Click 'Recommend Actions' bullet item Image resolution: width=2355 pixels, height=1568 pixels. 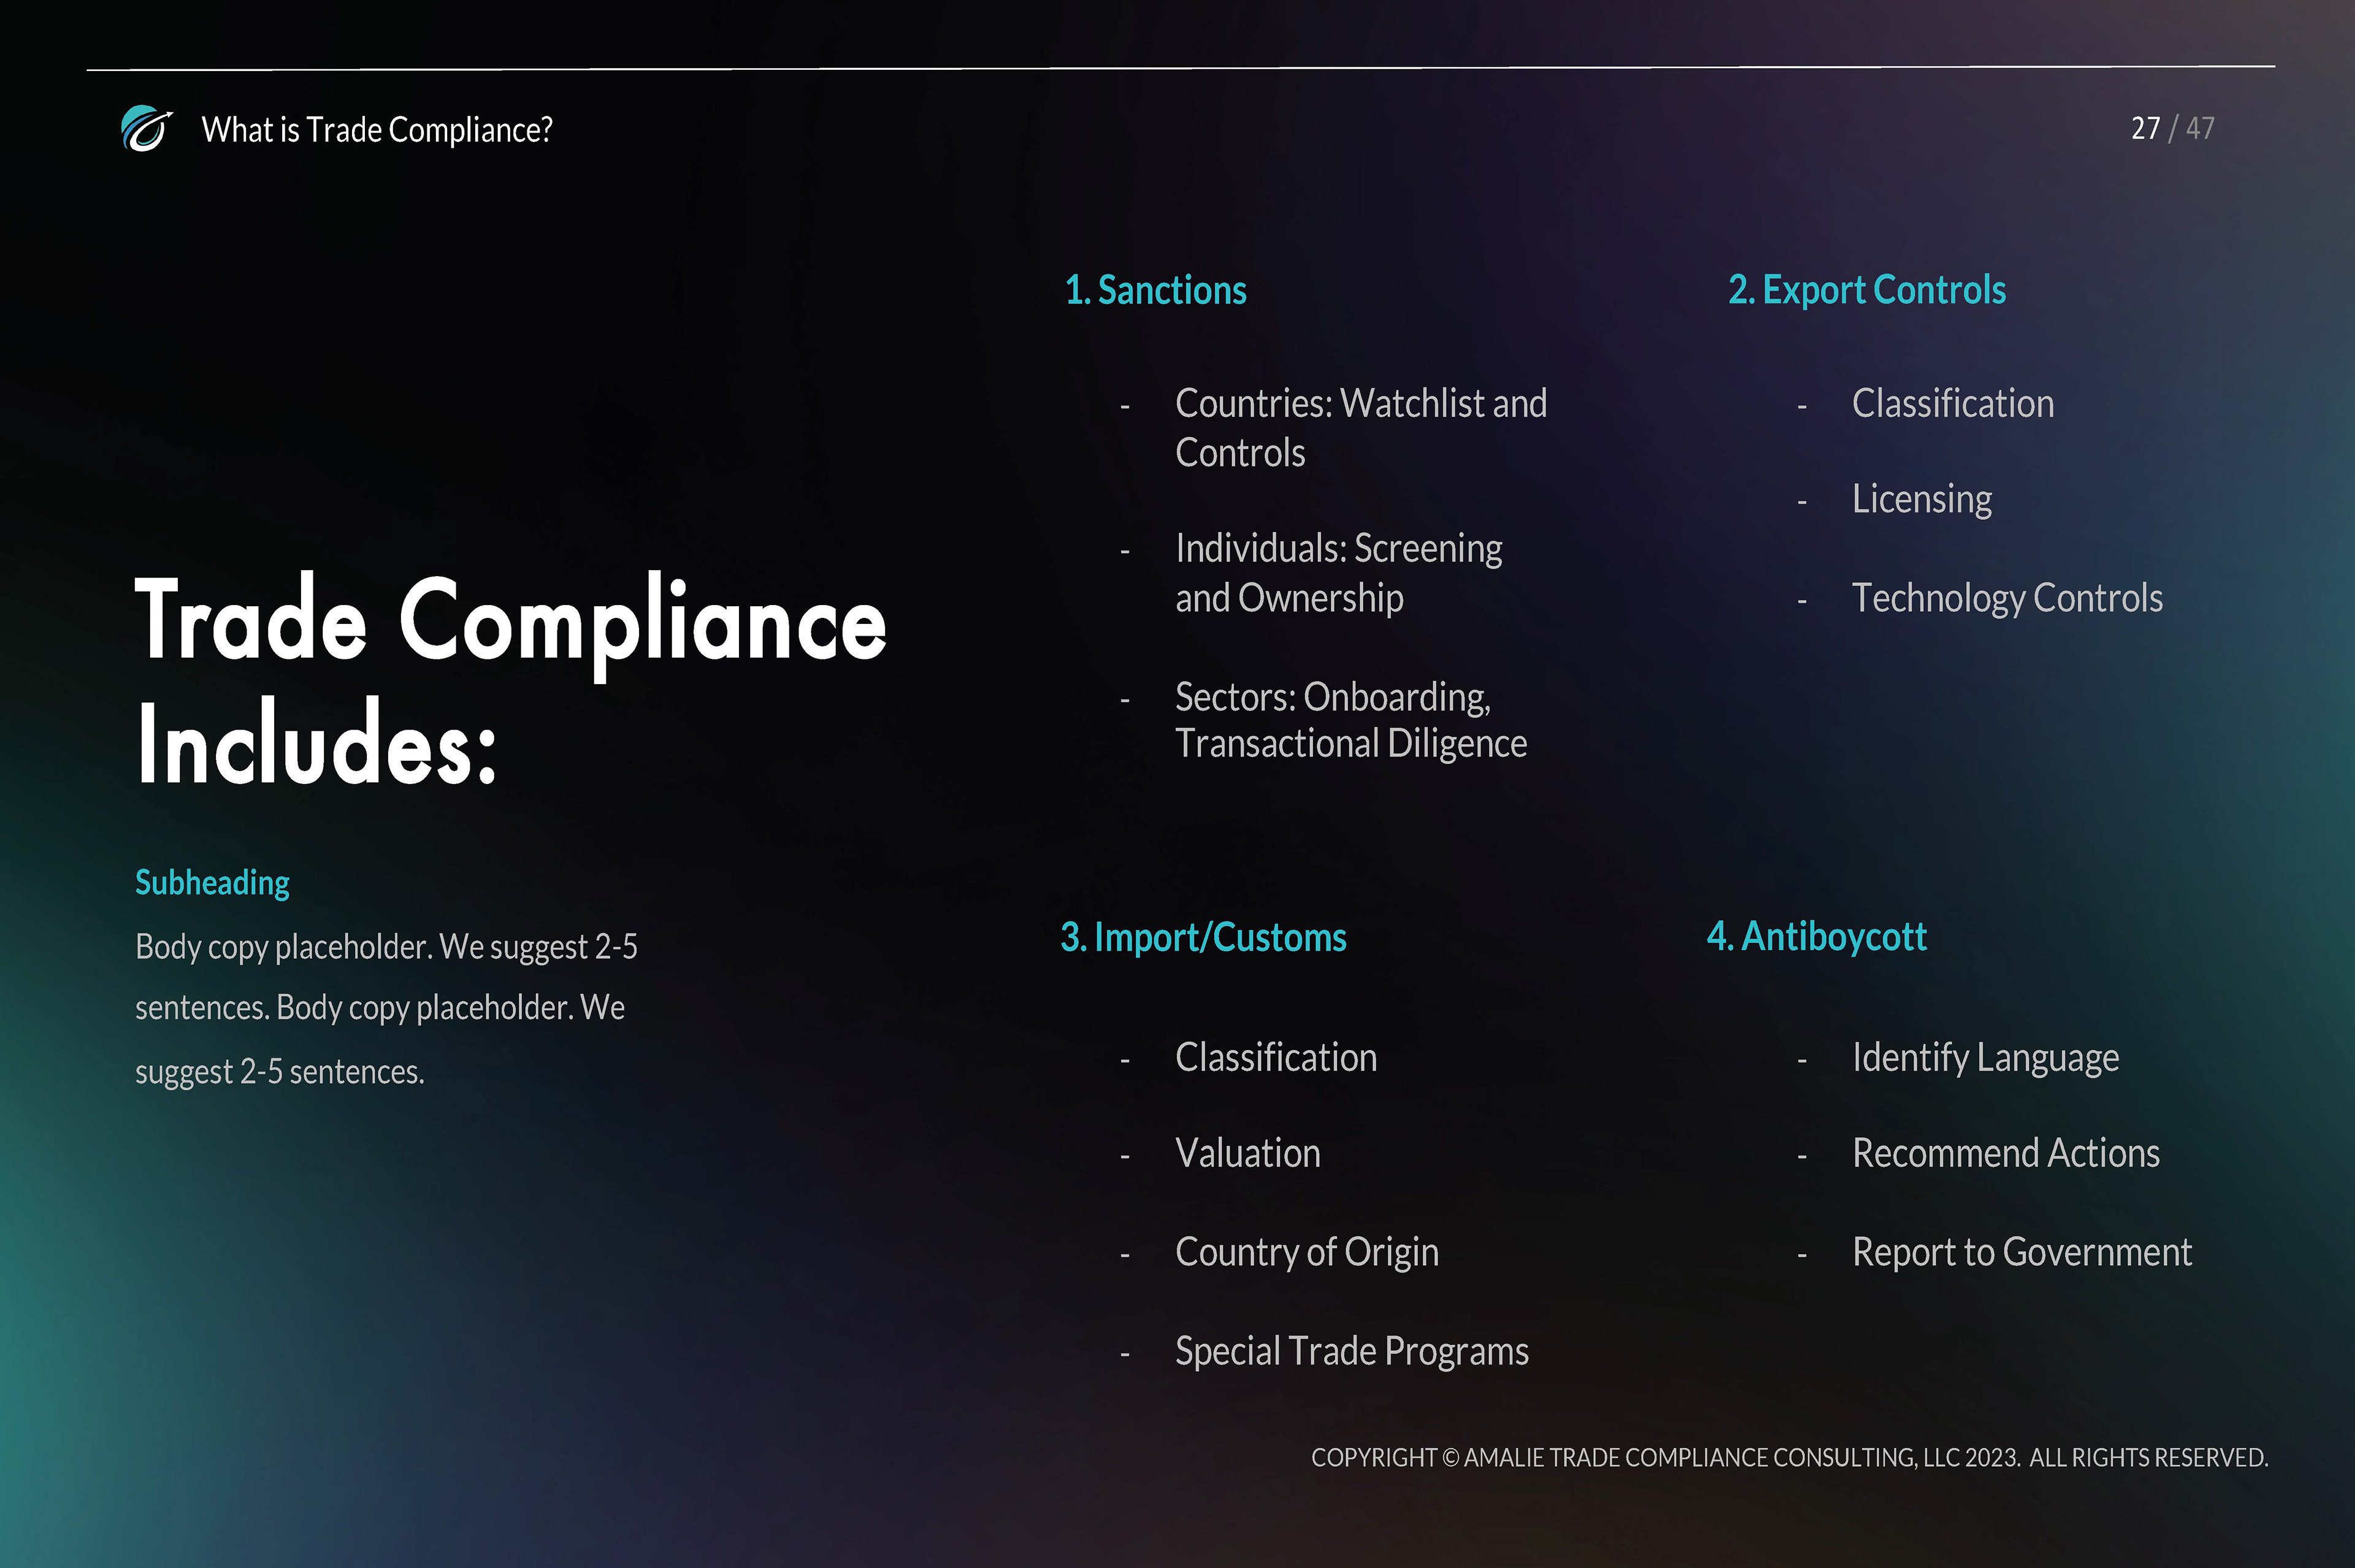click(x=2005, y=1153)
